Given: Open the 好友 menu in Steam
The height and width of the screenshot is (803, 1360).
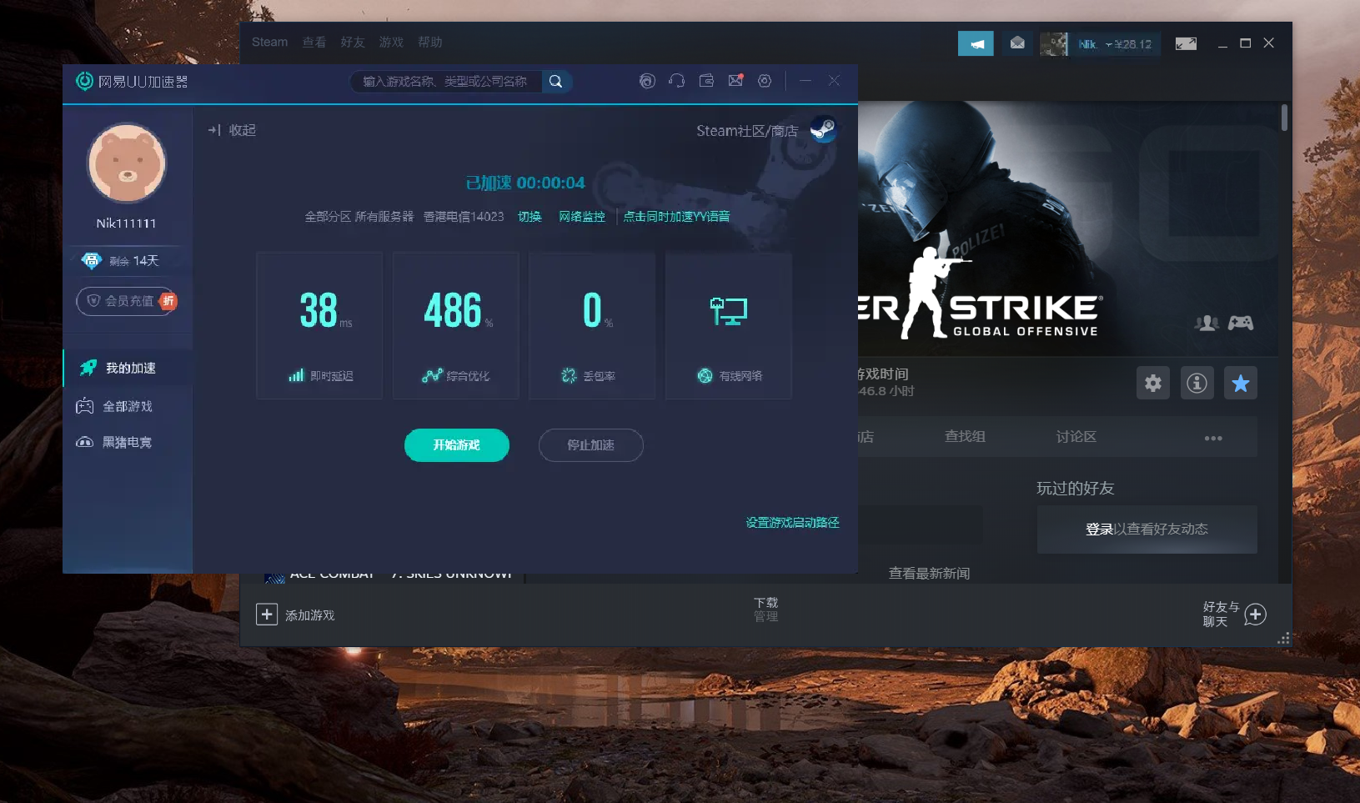Looking at the screenshot, I should (x=353, y=43).
